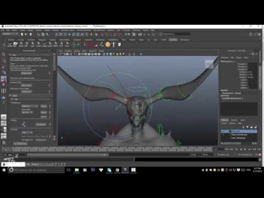264x198 pixels.
Task: Select the third layer in Layer Editor
Action: point(239,138)
